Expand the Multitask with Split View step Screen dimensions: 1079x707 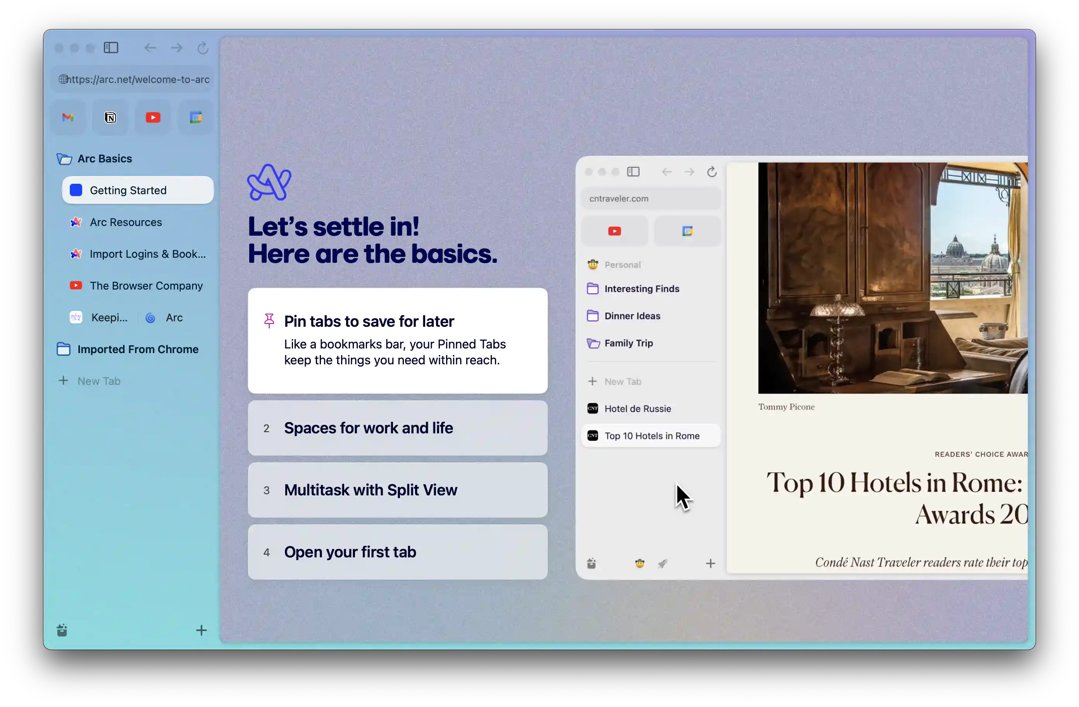pyautogui.click(x=397, y=490)
